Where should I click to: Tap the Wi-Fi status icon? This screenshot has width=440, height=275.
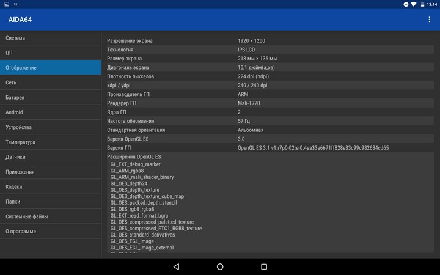tap(414, 4)
